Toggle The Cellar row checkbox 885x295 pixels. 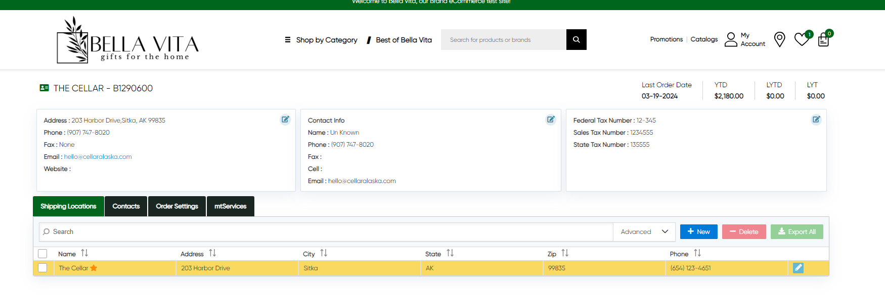[x=42, y=268]
